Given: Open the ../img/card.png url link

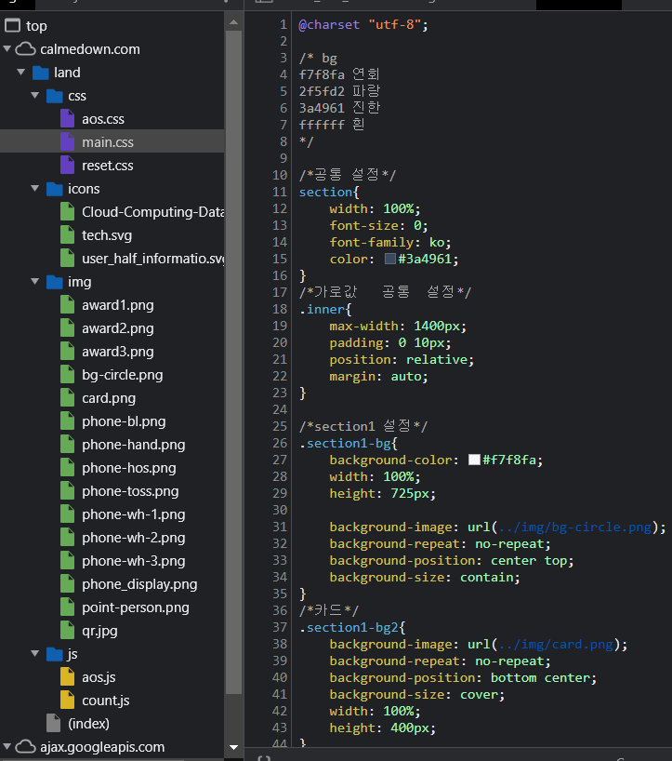Looking at the screenshot, I should [x=556, y=645].
